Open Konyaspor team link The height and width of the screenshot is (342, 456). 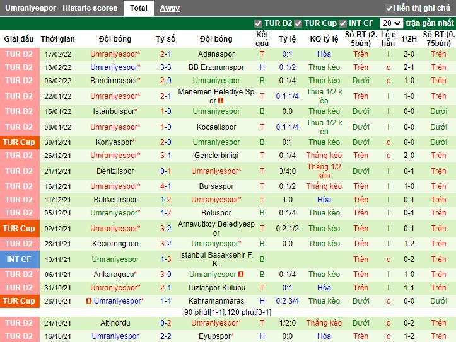point(114,142)
